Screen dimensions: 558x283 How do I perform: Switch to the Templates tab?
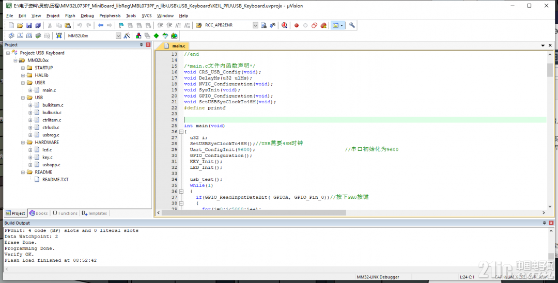(95, 213)
